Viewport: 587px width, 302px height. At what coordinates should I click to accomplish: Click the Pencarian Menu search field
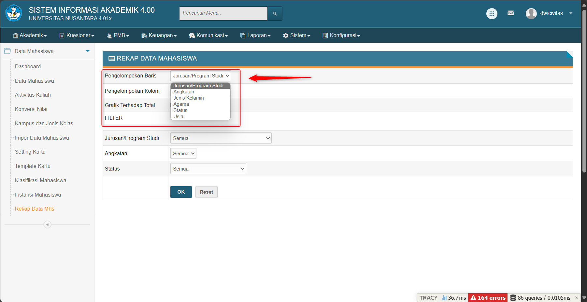223,13
